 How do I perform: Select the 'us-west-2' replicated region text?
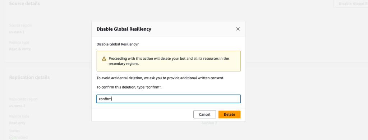click(17, 106)
